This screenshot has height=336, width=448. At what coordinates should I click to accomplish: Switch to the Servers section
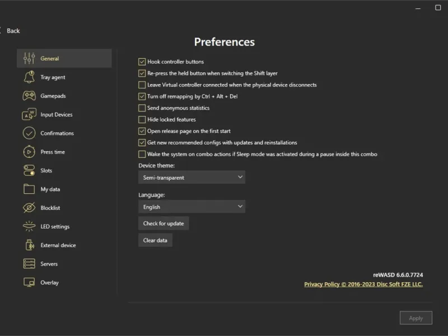[x=49, y=264]
